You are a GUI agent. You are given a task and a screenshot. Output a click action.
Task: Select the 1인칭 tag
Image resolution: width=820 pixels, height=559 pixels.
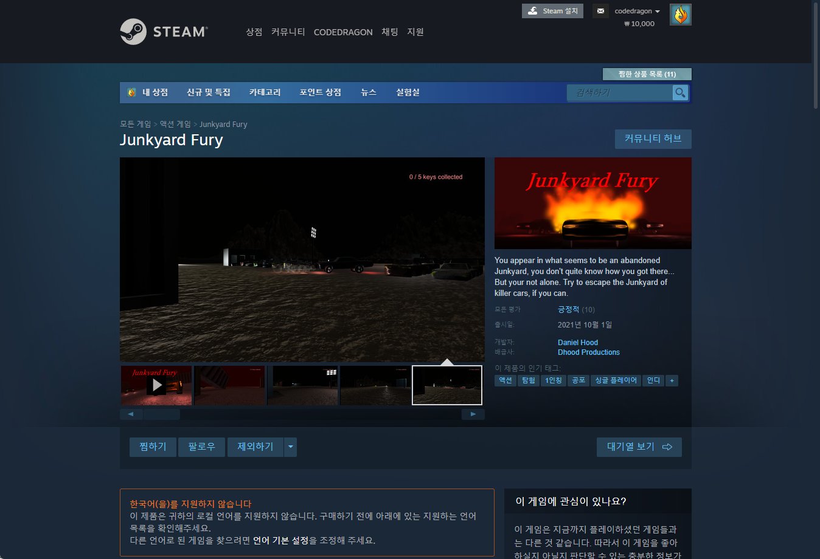click(554, 380)
